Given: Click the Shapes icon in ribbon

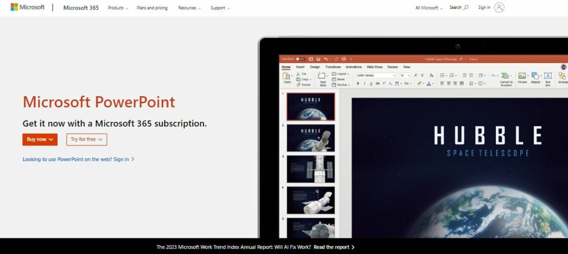Looking at the screenshot, I should (535, 75).
